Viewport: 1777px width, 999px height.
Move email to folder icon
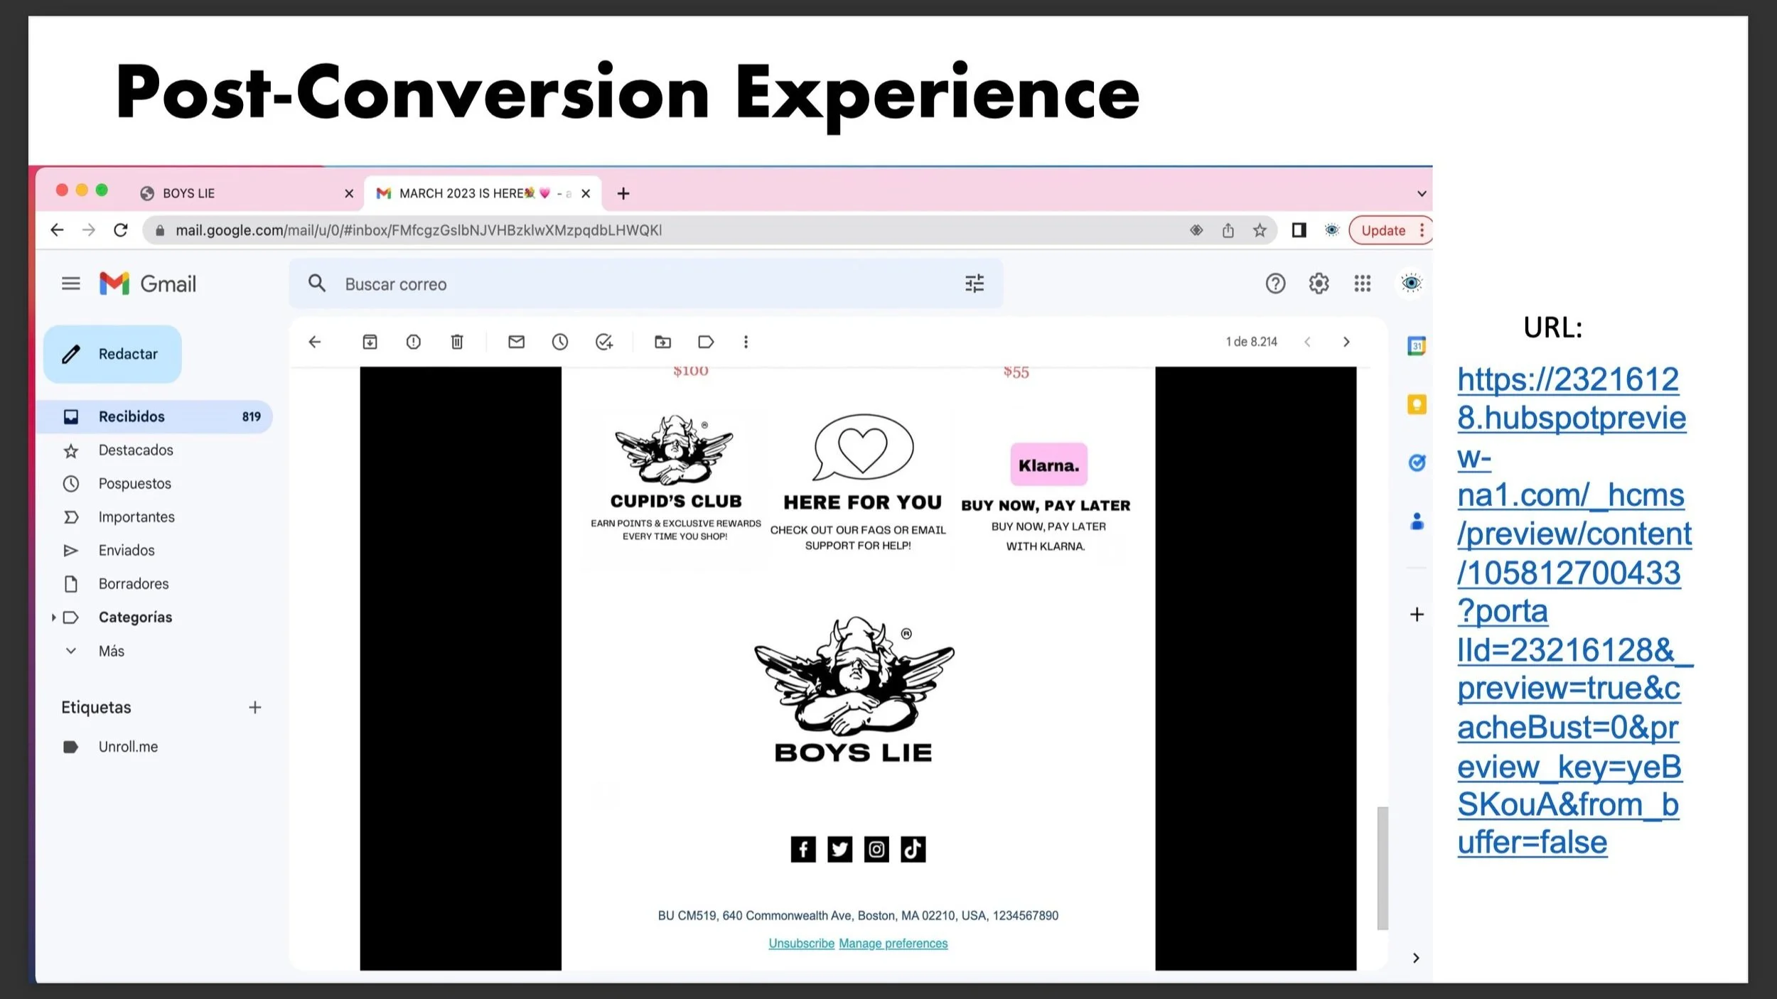coord(662,342)
